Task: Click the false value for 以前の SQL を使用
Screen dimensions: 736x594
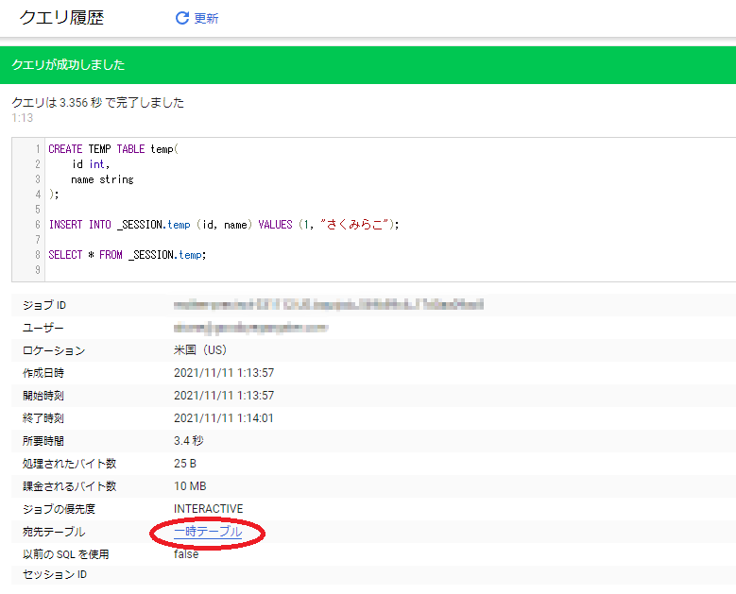Action: pos(186,554)
